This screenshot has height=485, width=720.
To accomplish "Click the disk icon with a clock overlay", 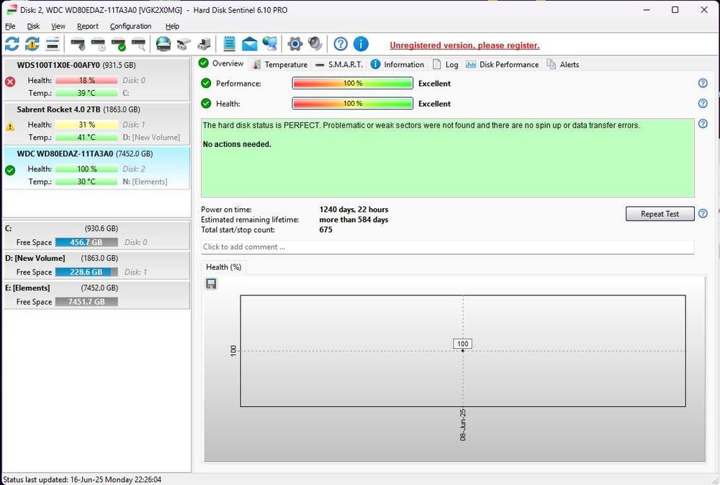I will click(98, 44).
